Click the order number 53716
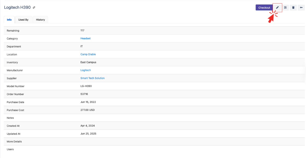 click(84, 94)
